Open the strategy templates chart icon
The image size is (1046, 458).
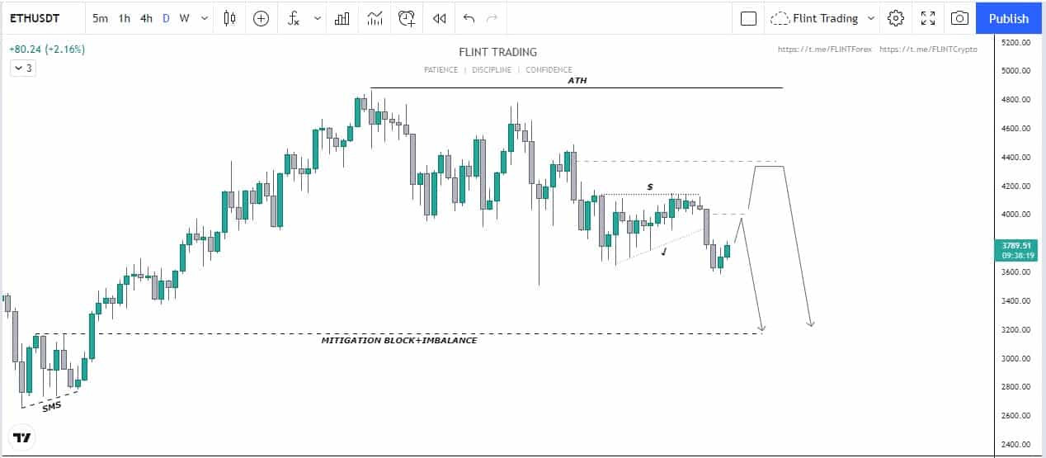[x=375, y=18]
